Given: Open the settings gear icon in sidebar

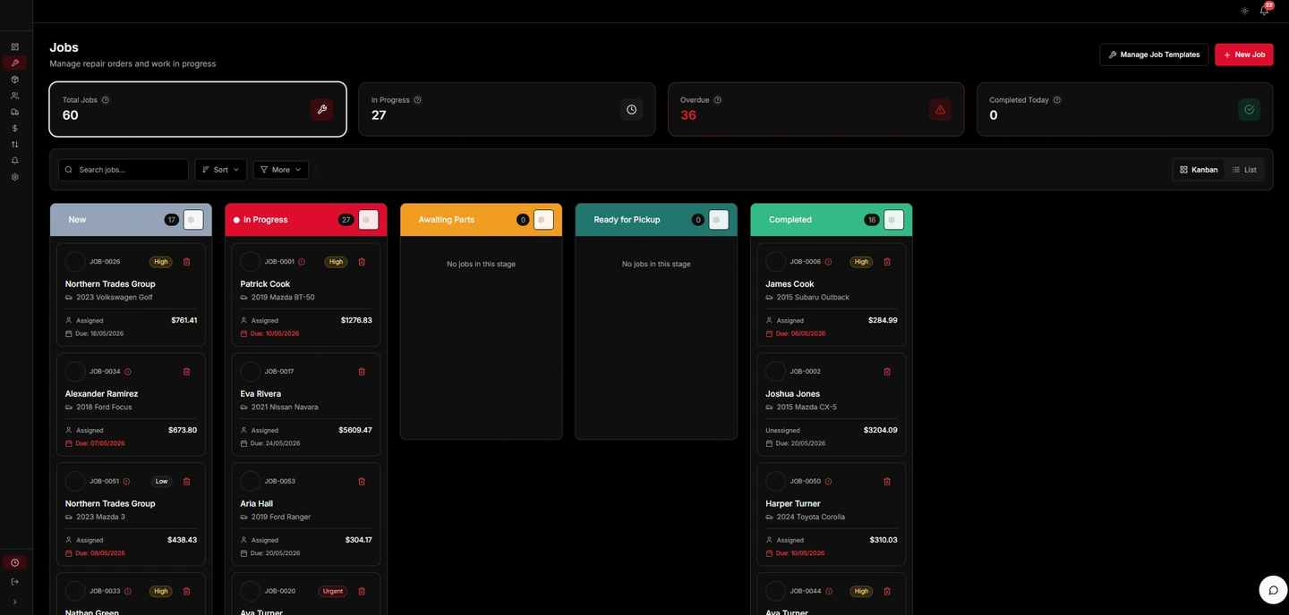Looking at the screenshot, I should pos(14,177).
